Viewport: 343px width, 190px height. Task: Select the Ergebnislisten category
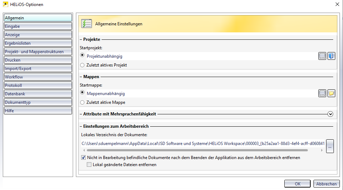pos(38,43)
